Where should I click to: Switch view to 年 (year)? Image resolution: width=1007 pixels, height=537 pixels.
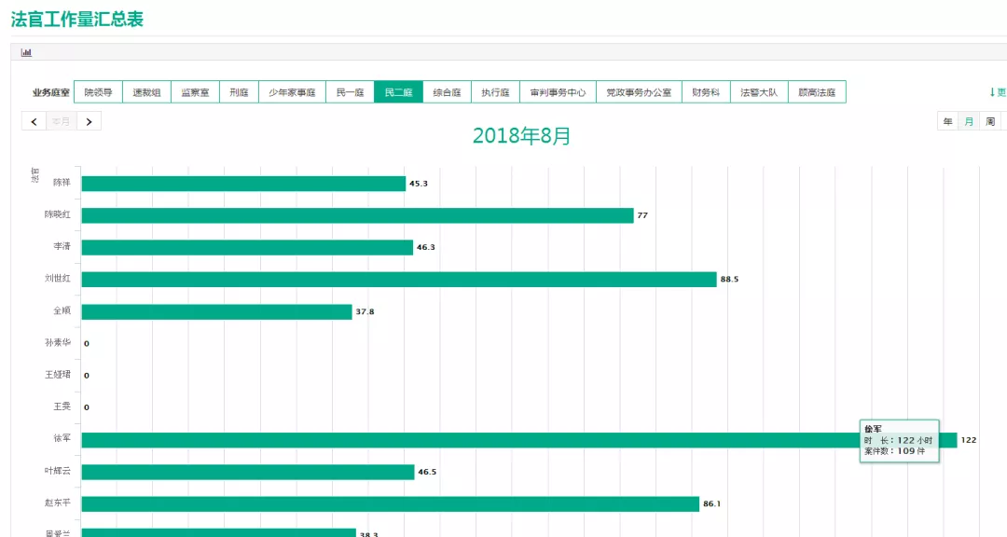point(948,121)
